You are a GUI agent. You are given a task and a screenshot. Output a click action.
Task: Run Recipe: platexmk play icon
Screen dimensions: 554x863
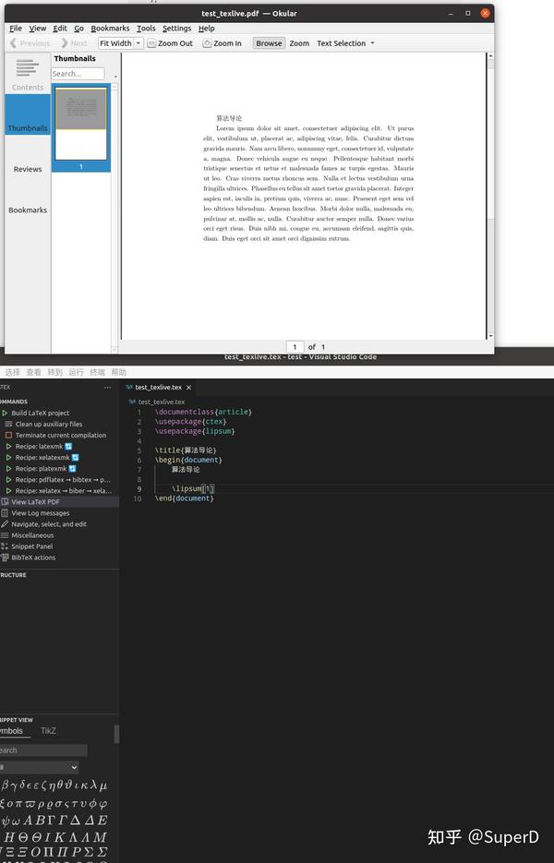pos(9,468)
